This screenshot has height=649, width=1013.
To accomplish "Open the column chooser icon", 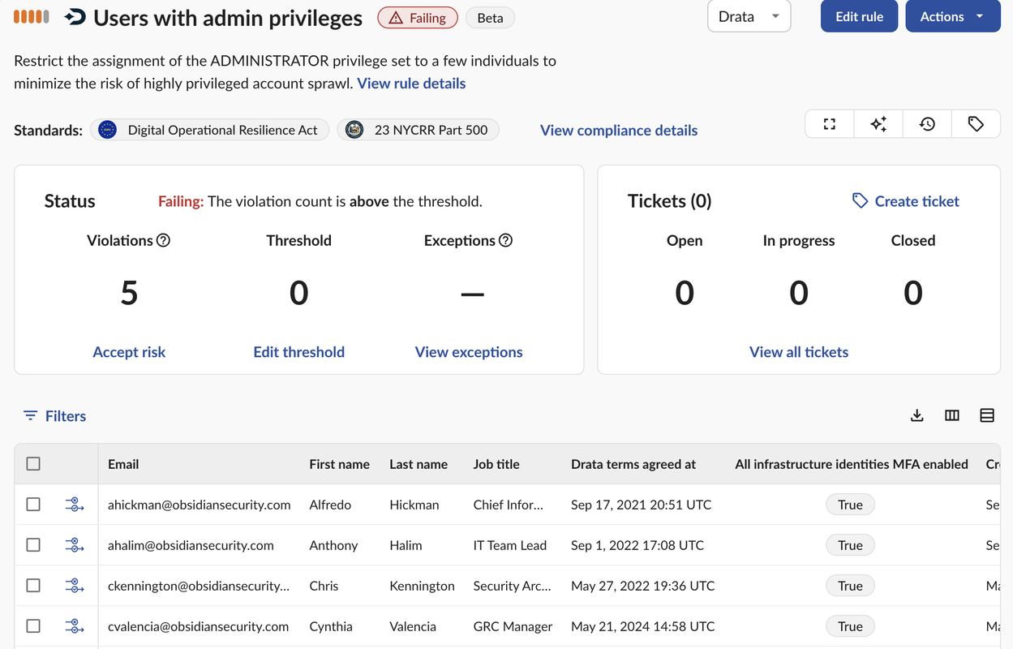I will (x=952, y=415).
